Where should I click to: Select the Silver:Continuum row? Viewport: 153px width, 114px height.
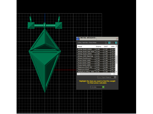[96, 58]
